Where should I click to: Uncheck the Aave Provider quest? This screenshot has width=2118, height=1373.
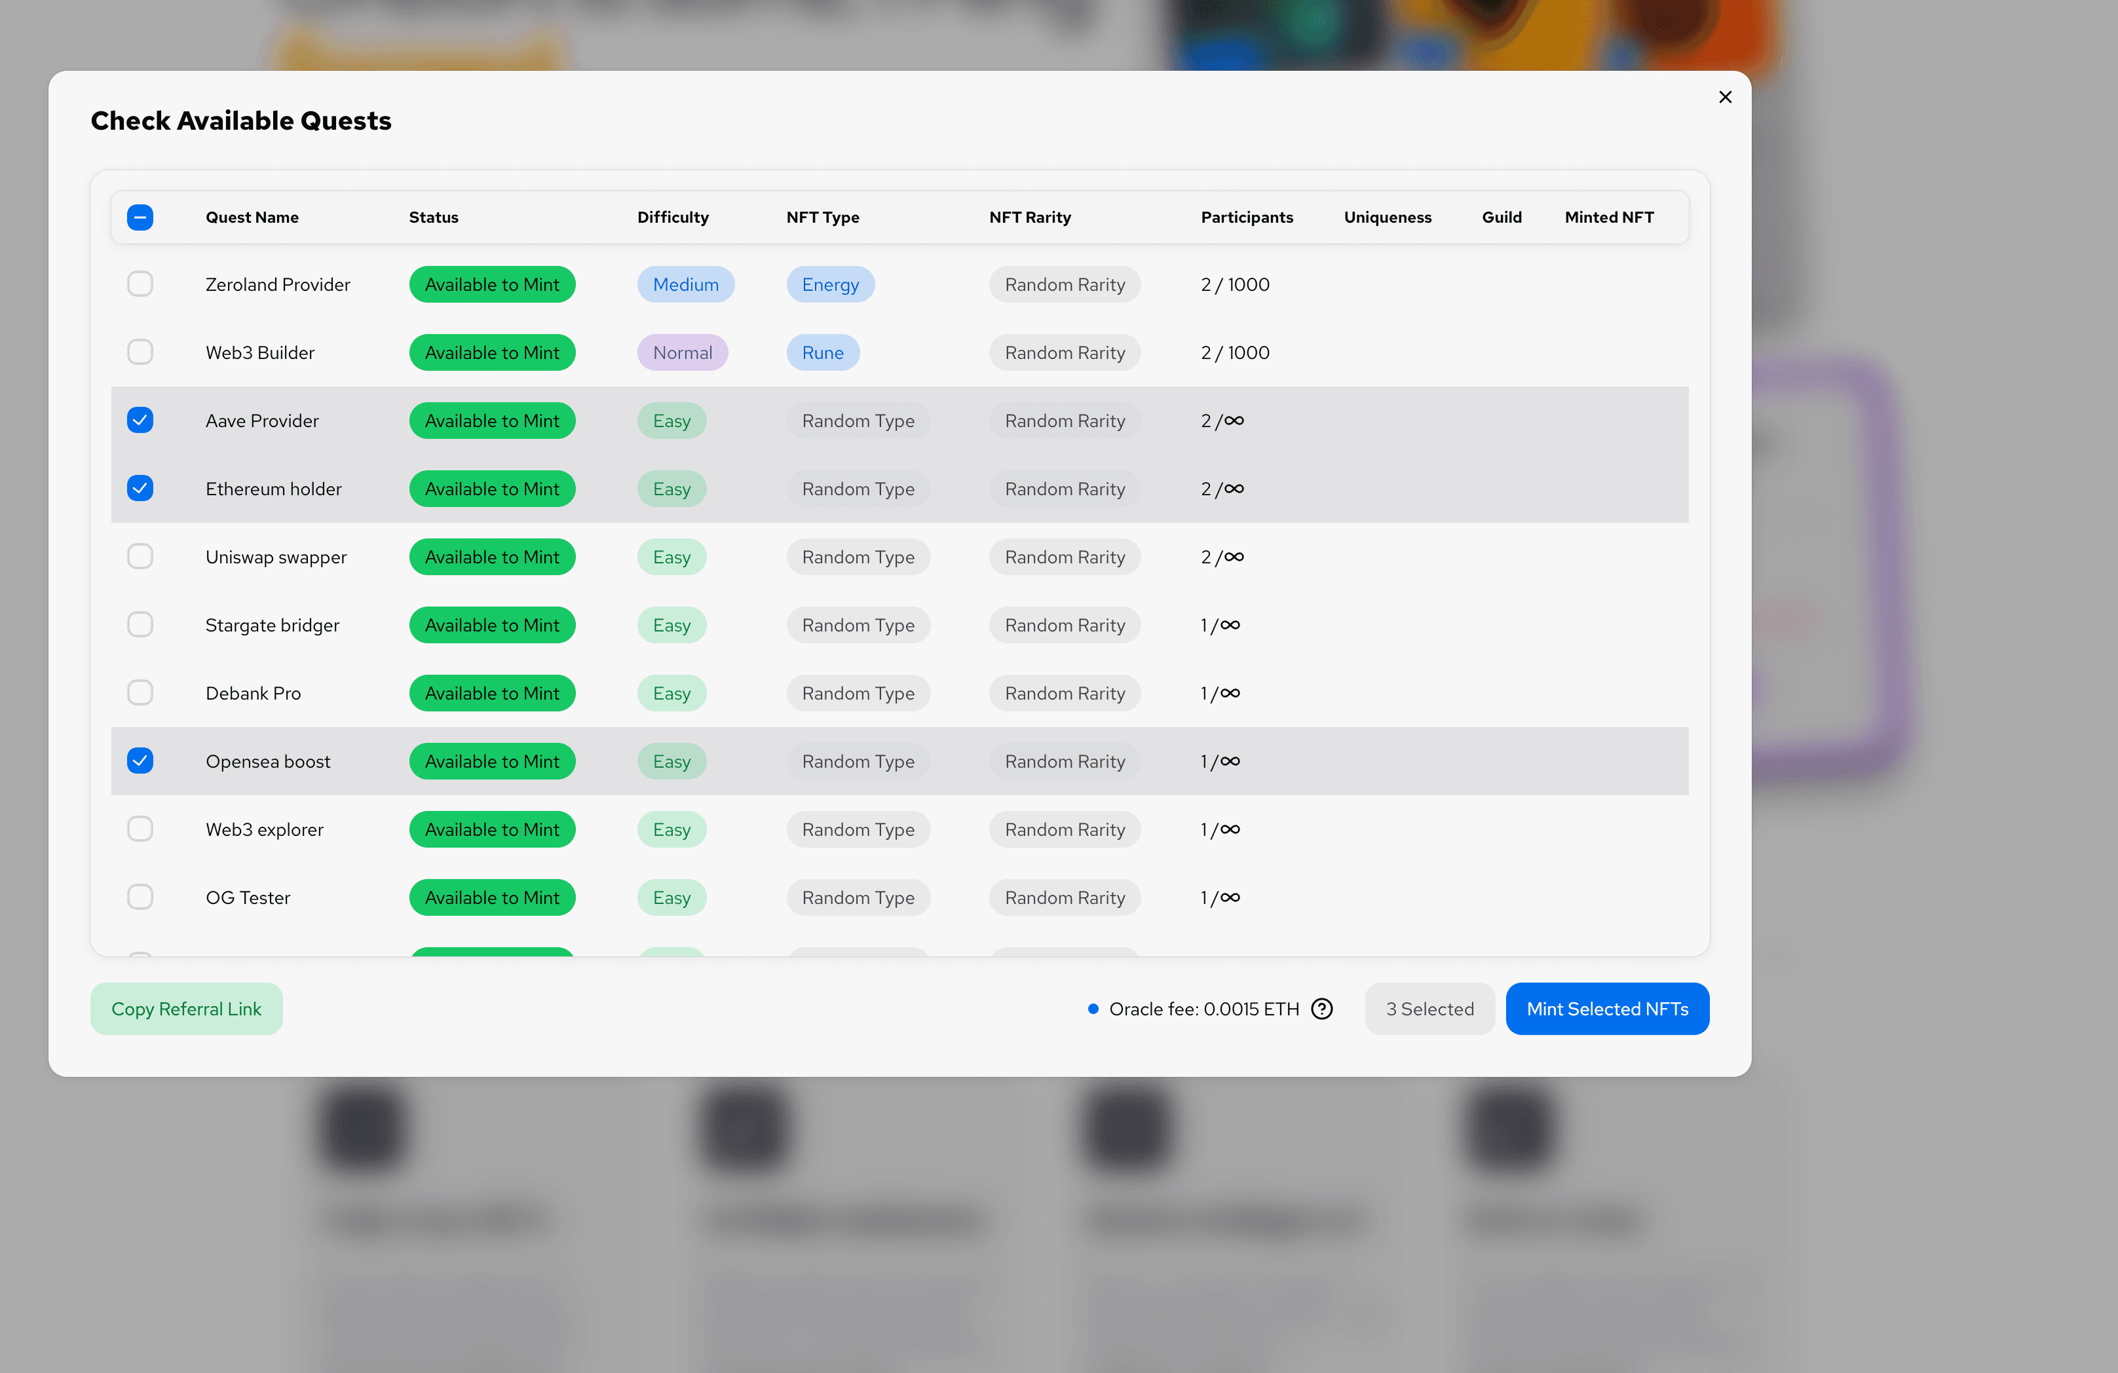[140, 420]
